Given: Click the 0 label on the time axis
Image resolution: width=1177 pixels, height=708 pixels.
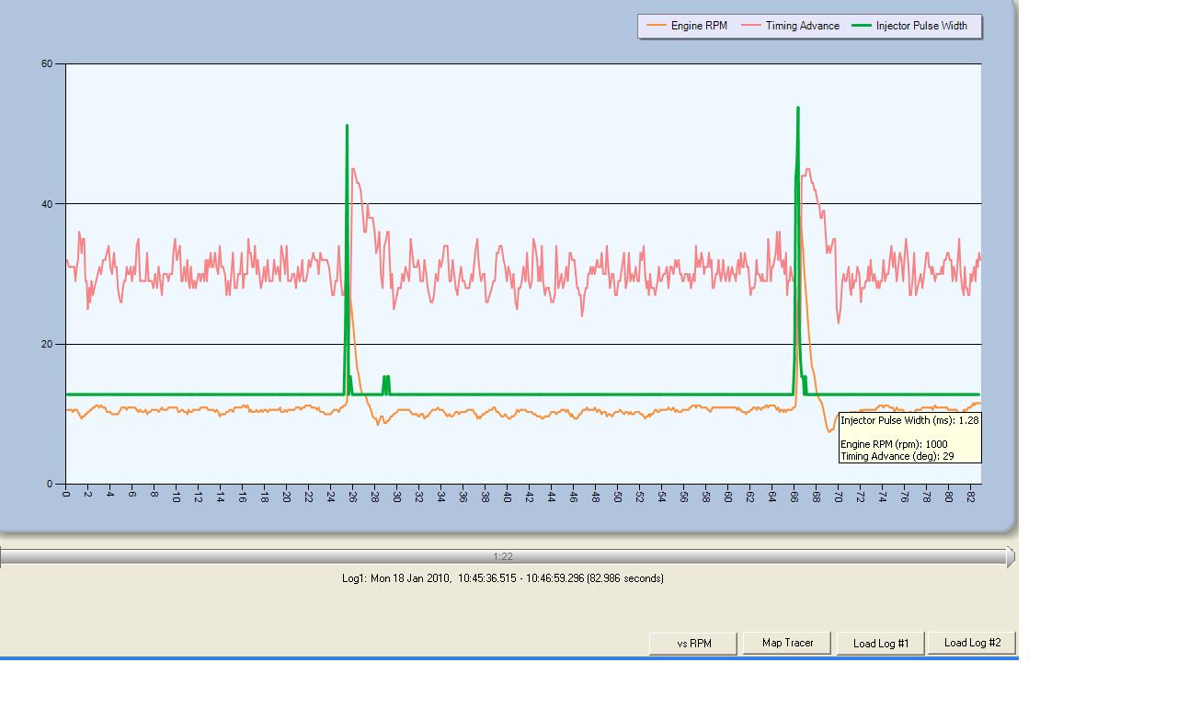Looking at the screenshot, I should point(66,494).
